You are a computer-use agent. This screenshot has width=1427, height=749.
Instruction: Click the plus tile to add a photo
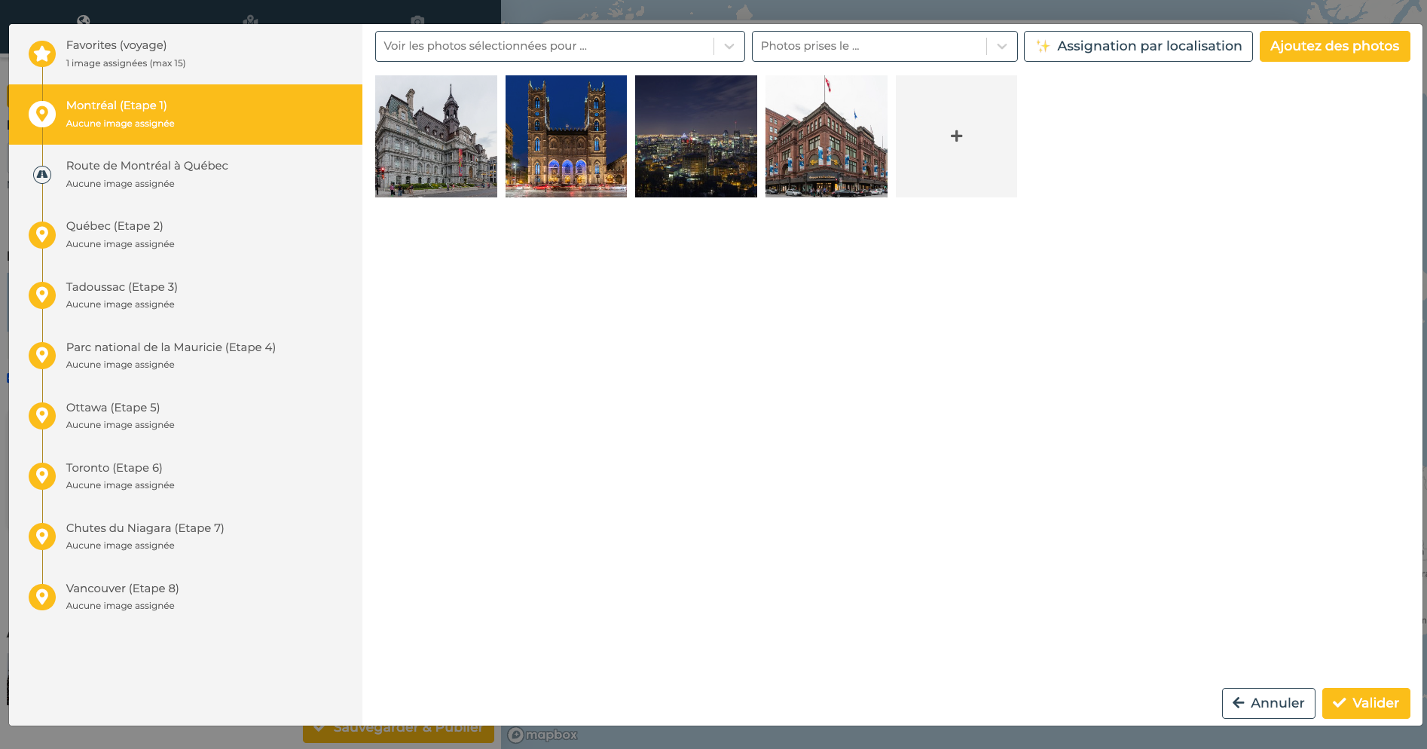point(956,136)
